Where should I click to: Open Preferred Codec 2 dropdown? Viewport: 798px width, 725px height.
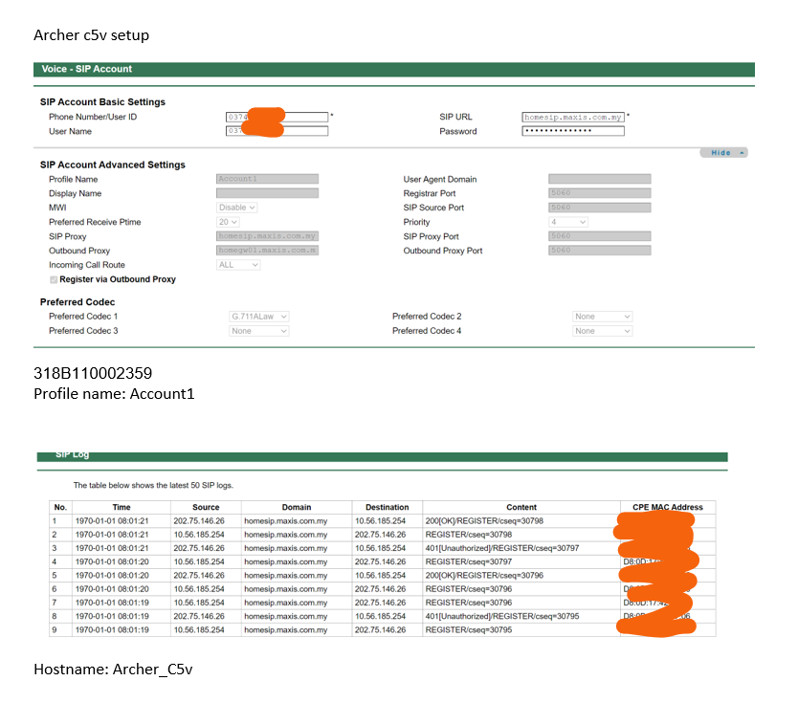tap(603, 317)
